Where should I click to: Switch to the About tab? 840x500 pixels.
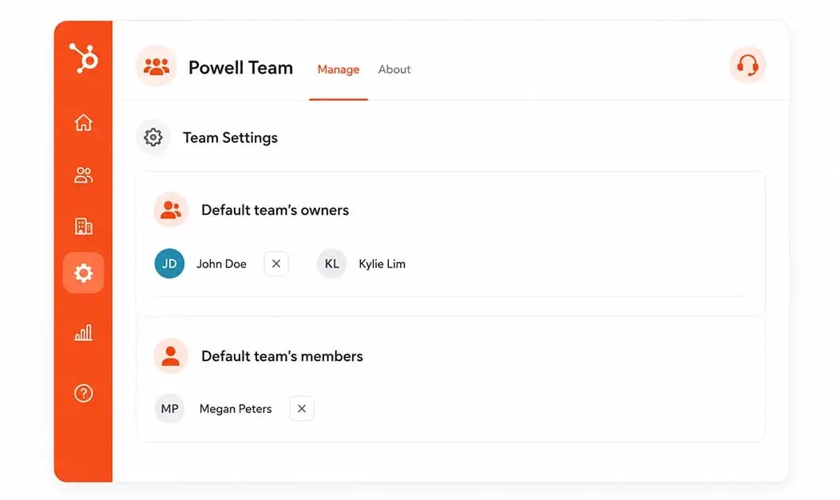(x=394, y=69)
